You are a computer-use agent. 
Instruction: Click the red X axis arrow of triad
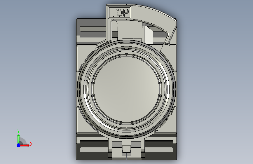24,145
